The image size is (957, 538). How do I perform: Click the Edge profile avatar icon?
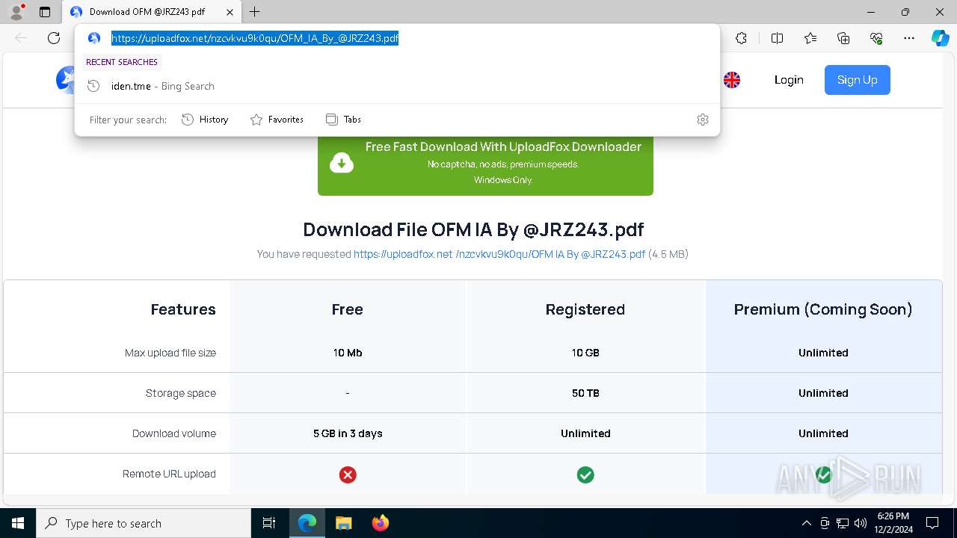[16, 12]
